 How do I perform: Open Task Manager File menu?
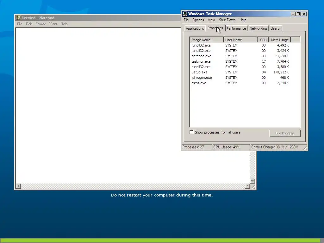point(186,20)
